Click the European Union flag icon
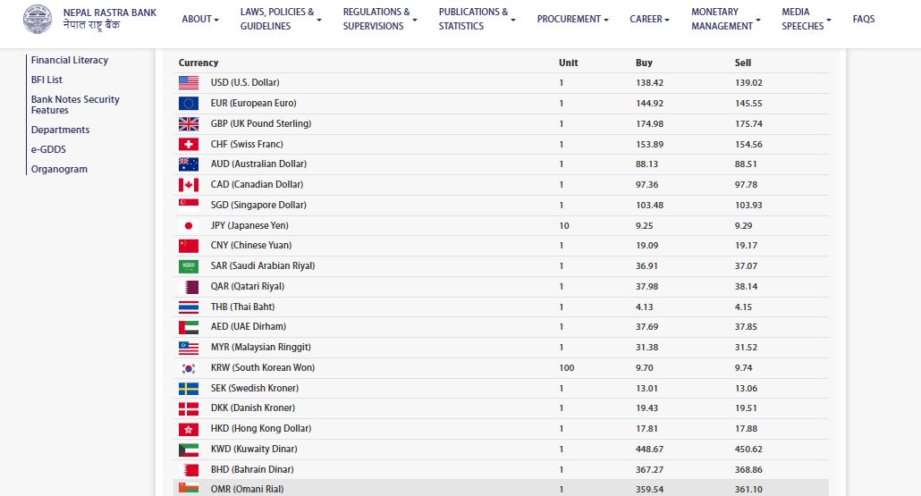Viewport: 921px width, 496px height. coord(189,104)
